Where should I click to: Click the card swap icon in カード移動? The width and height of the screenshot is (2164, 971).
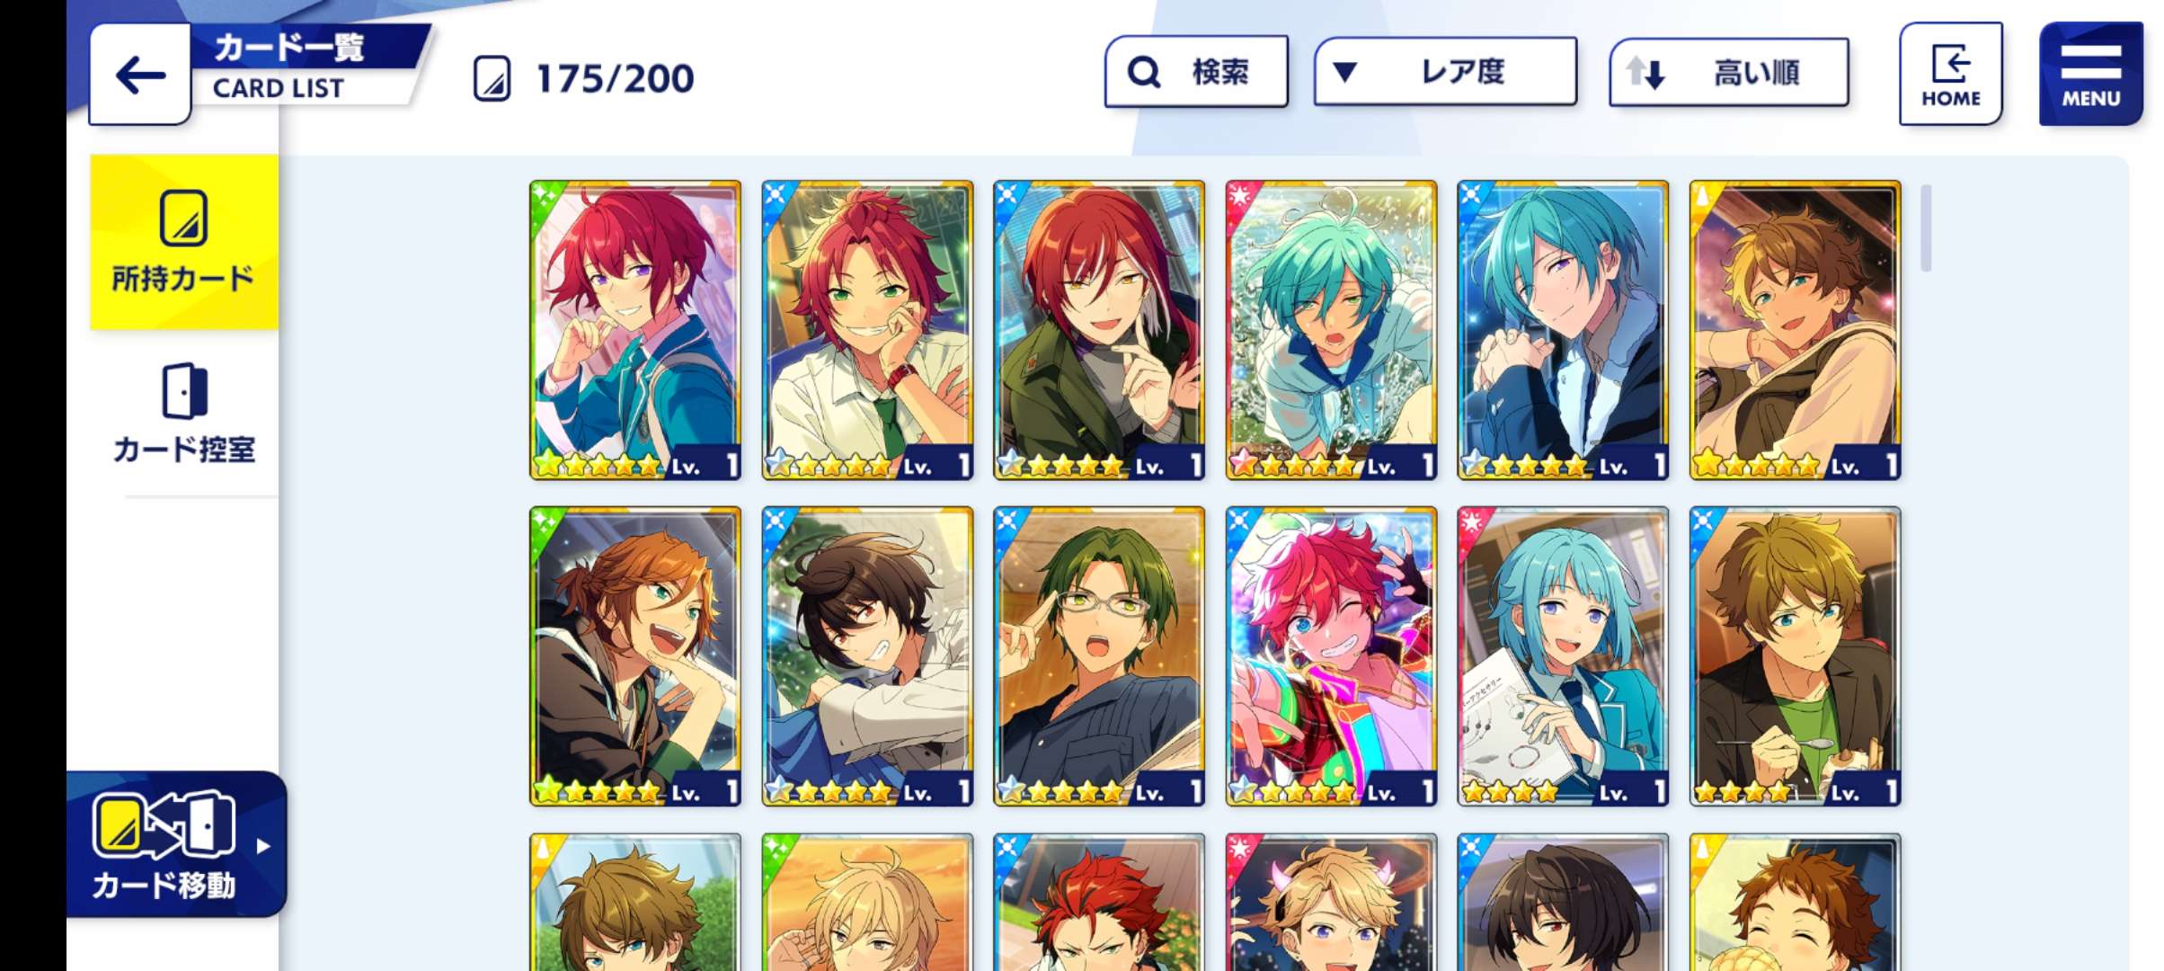click(x=164, y=824)
